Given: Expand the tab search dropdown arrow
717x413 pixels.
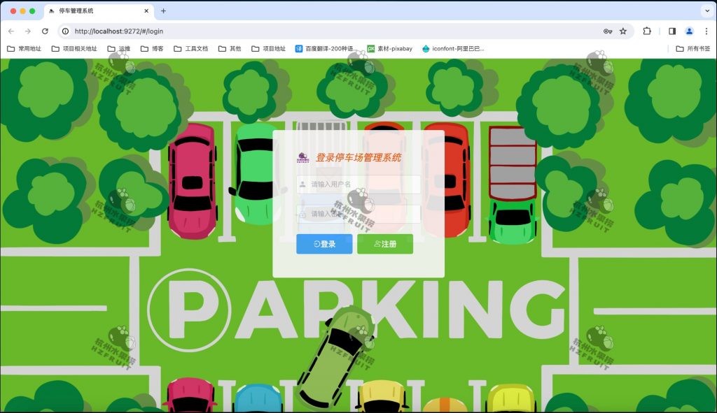Looking at the screenshot, I should (706, 11).
